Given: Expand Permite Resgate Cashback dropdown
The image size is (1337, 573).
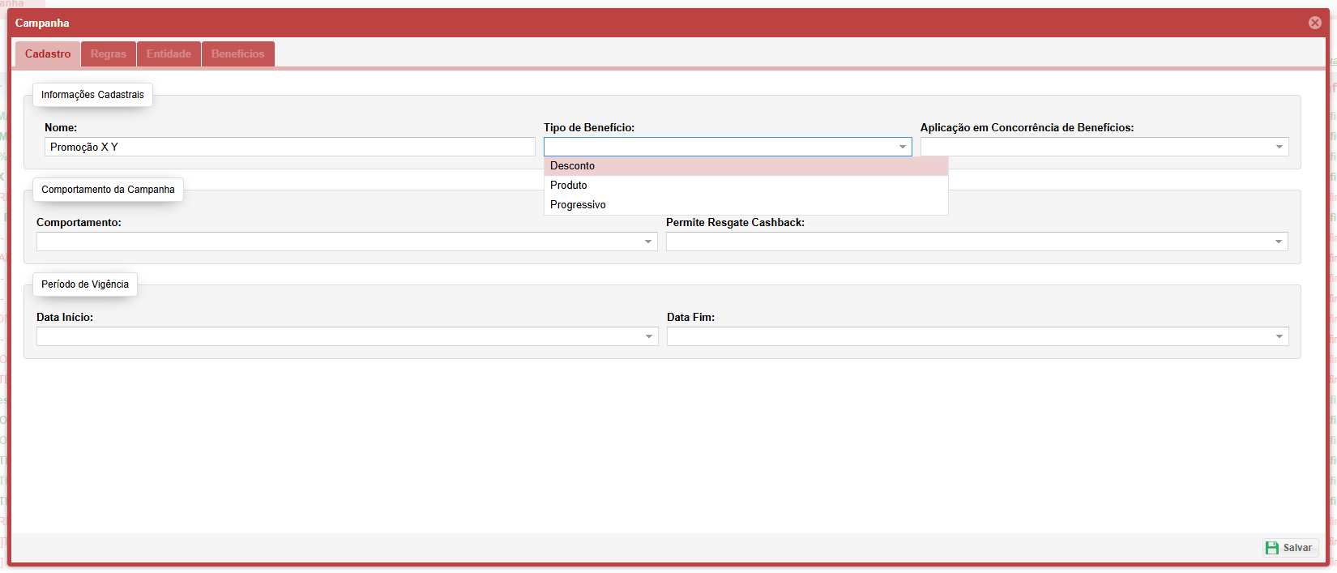Looking at the screenshot, I should pyautogui.click(x=1279, y=242).
